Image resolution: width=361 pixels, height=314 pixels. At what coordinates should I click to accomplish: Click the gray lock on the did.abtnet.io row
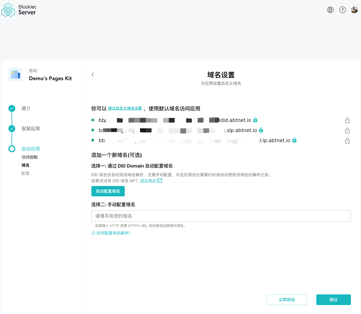tap(347, 120)
